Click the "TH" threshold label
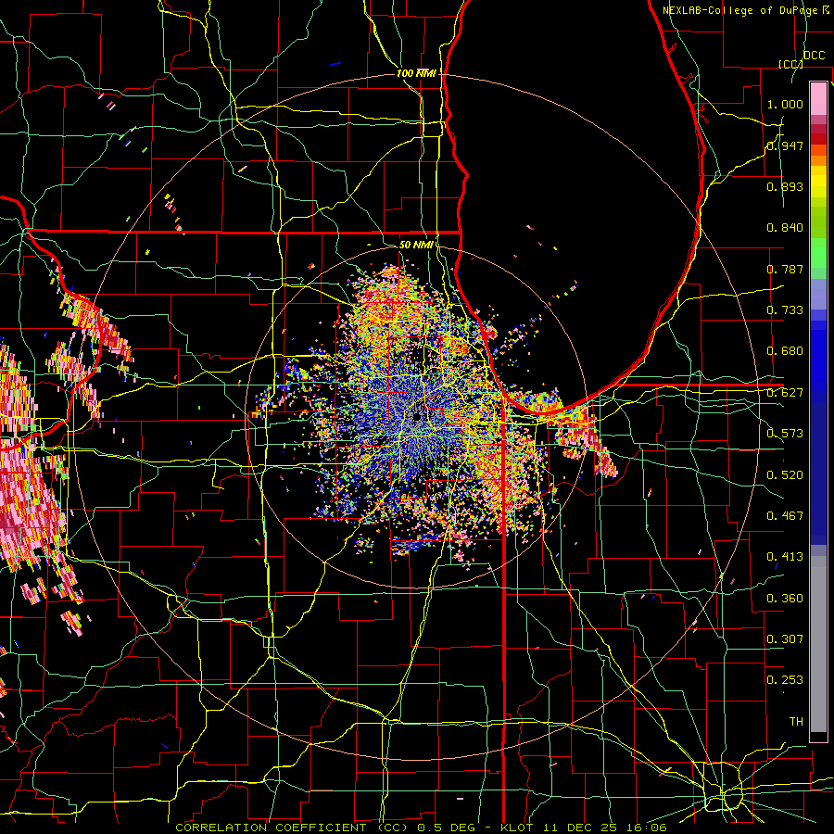Image resolution: width=834 pixels, height=834 pixels. [x=796, y=722]
